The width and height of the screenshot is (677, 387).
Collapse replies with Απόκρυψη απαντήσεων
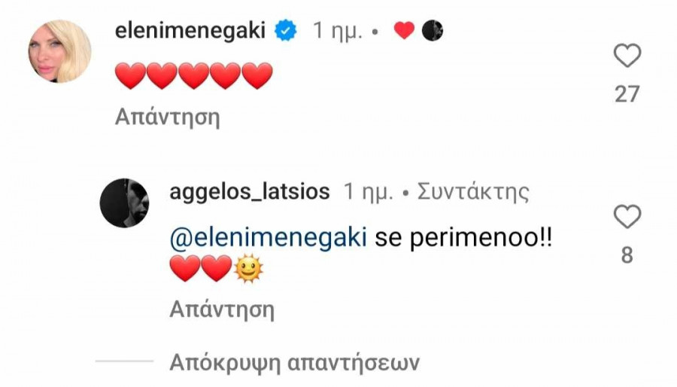coord(294,362)
